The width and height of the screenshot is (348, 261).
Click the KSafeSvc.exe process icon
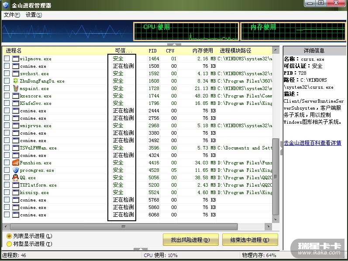(x=16, y=103)
